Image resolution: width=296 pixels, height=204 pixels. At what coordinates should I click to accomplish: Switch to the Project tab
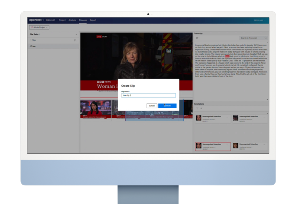point(62,20)
